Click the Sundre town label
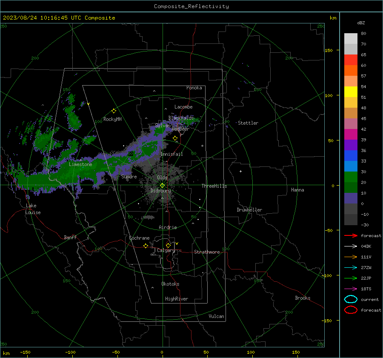 [129, 176]
